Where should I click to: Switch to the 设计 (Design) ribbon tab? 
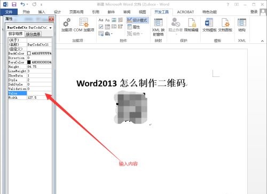point(57,12)
